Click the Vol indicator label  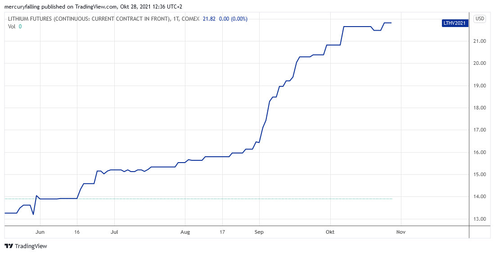(12, 27)
